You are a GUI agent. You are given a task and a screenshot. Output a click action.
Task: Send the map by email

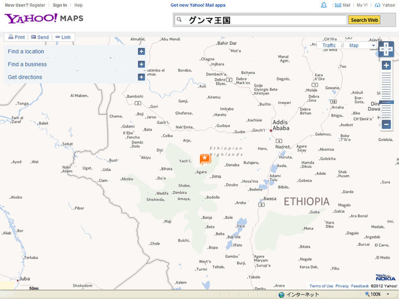click(40, 37)
